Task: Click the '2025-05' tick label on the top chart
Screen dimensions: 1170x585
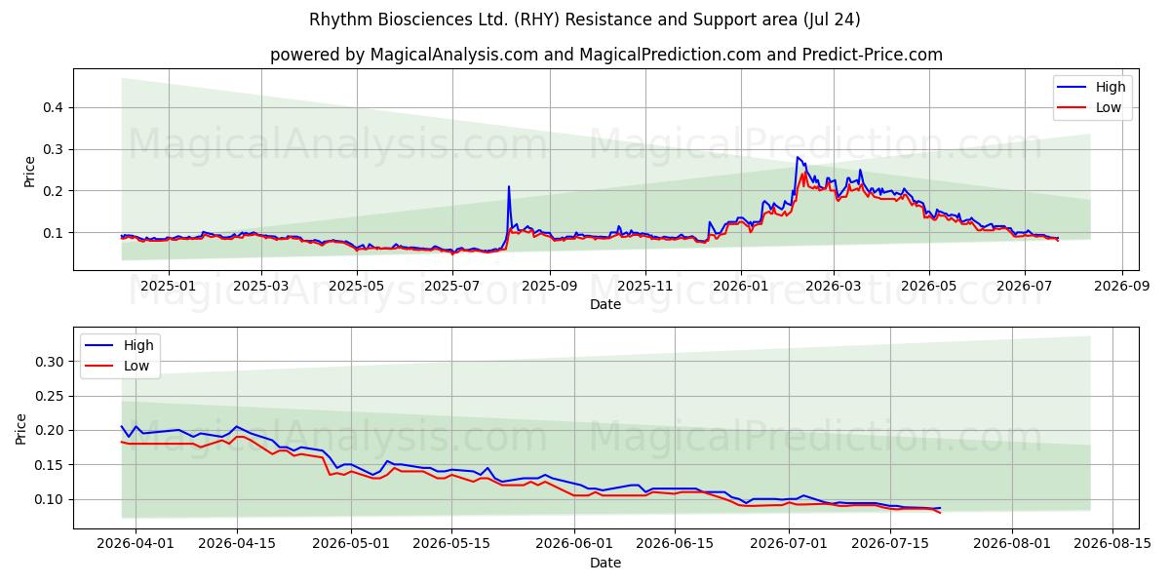Action: point(357,287)
